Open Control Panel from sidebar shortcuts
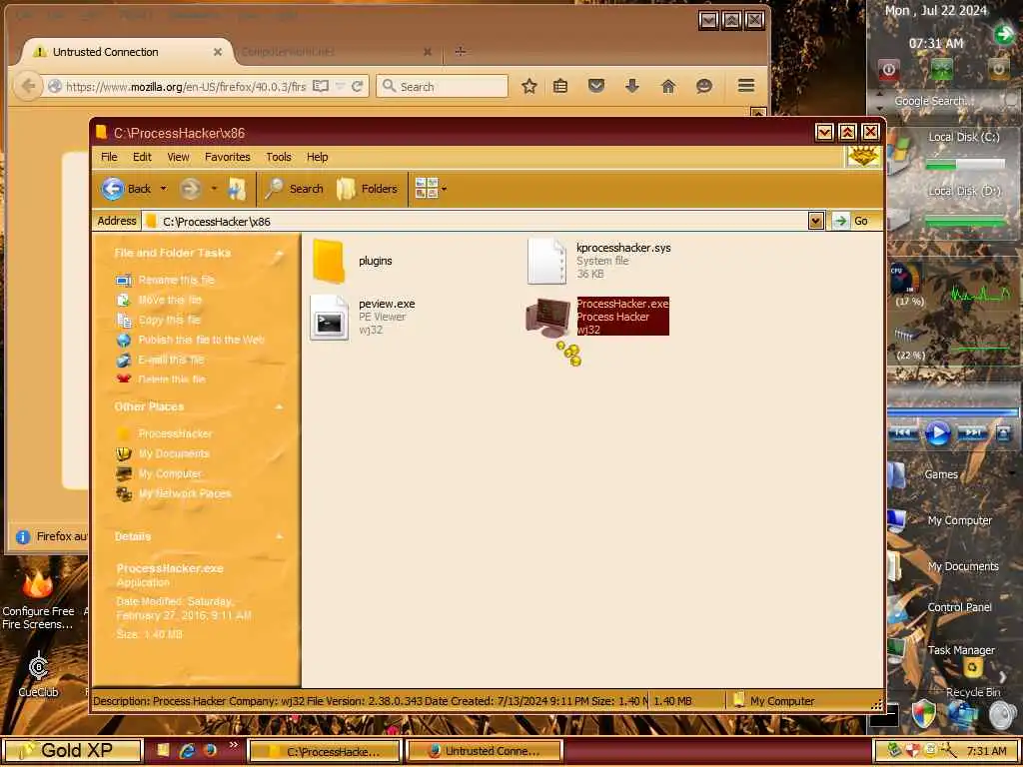 point(959,607)
